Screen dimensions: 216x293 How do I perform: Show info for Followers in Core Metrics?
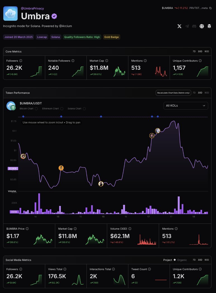coord(21,61)
